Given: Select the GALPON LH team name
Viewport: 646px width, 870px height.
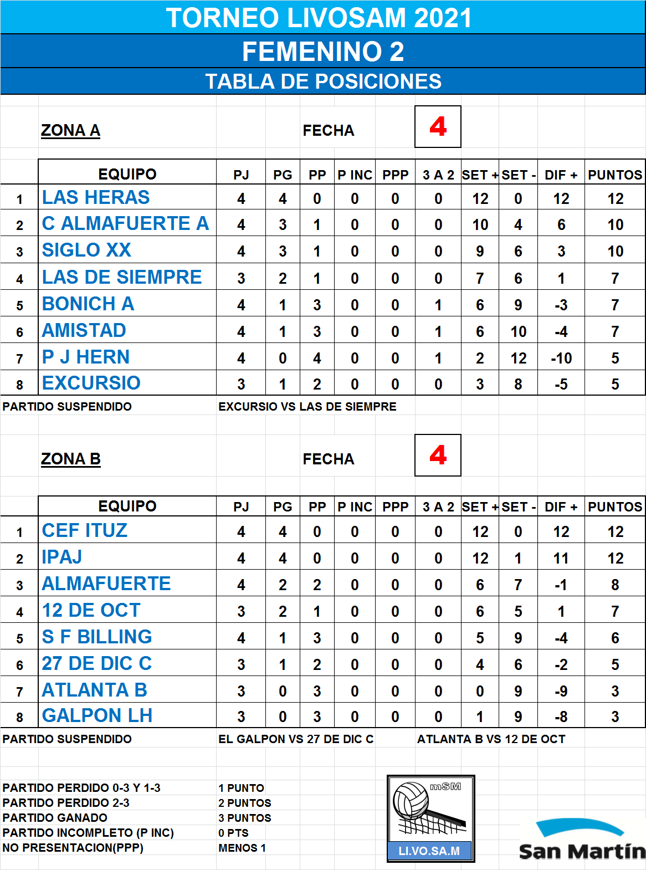Looking at the screenshot, I should pyautogui.click(x=97, y=715).
